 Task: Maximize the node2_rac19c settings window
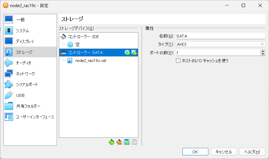tap(243, 5)
